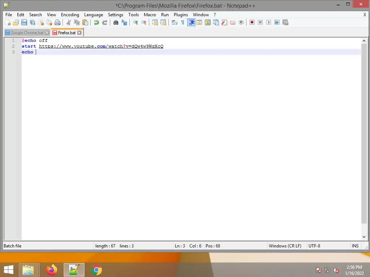Open Replace toolbar icon
The height and width of the screenshot is (277, 370).
coord(124,22)
